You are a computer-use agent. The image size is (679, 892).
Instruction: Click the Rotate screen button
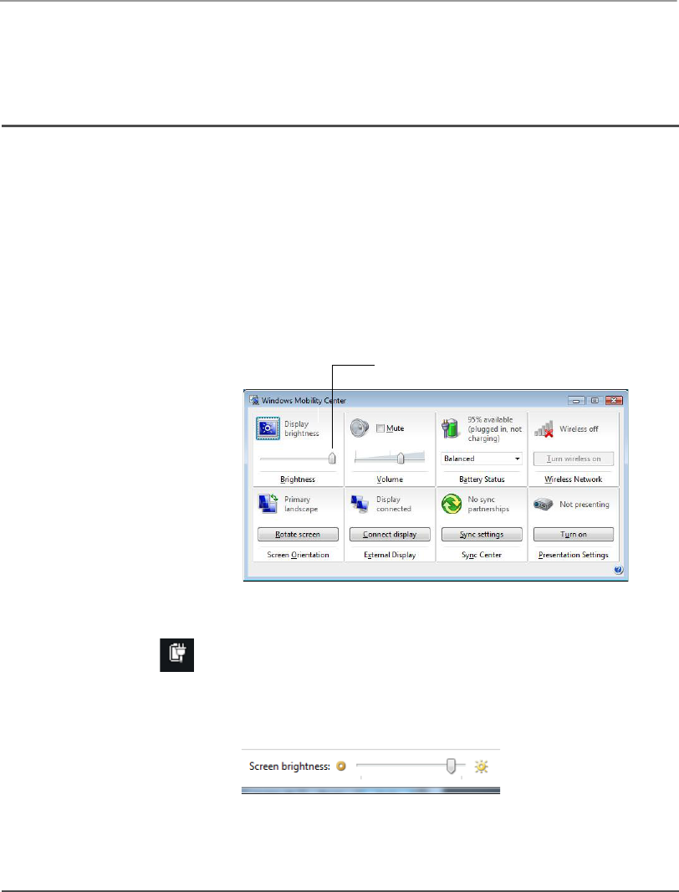point(298,534)
